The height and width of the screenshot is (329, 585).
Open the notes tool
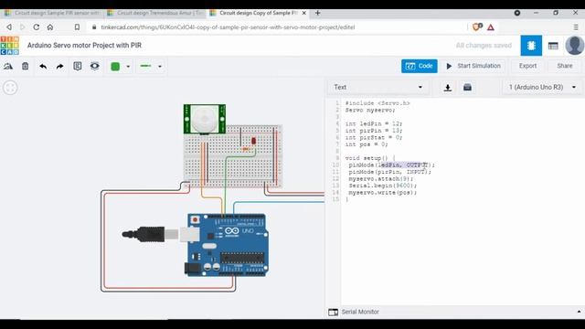coord(77,67)
